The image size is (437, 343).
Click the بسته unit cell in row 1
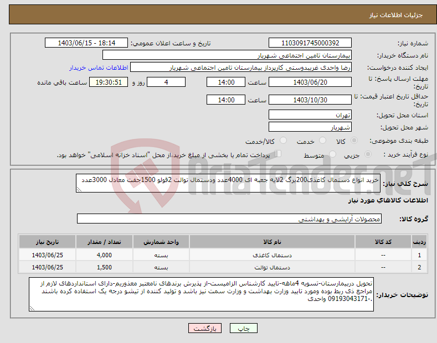coord(161,255)
